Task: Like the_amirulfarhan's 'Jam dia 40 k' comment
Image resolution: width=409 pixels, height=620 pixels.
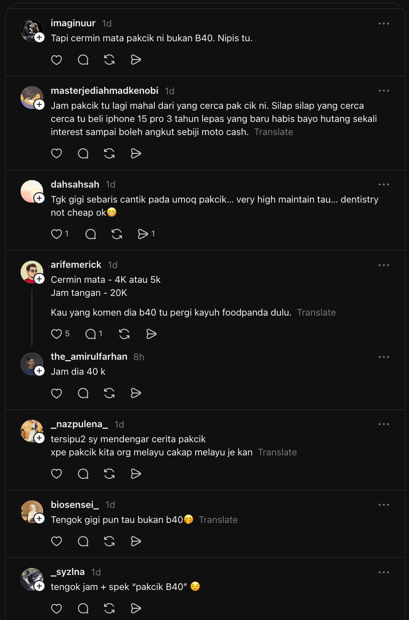Action: coord(56,393)
